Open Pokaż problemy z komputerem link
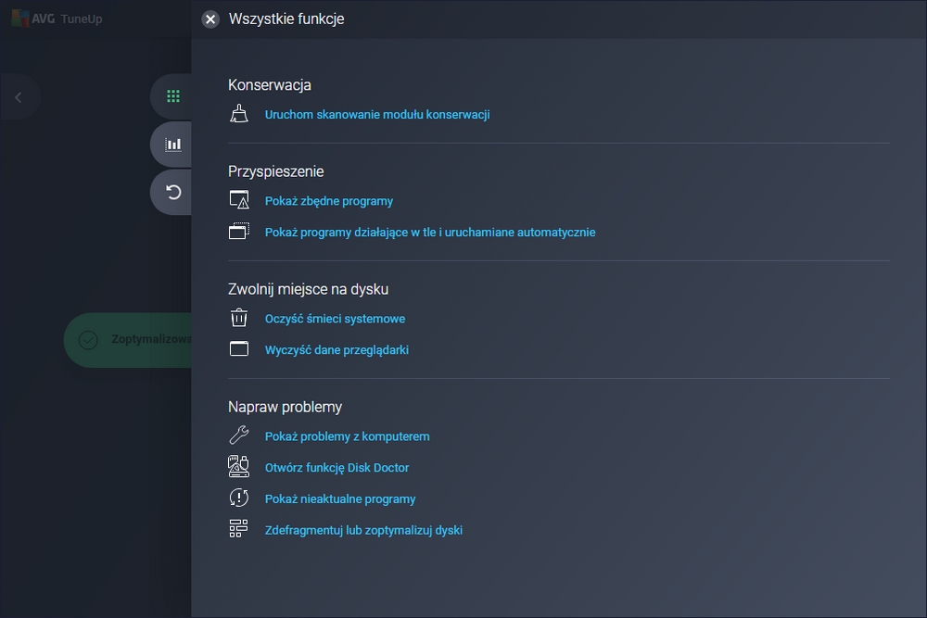 pyautogui.click(x=347, y=436)
